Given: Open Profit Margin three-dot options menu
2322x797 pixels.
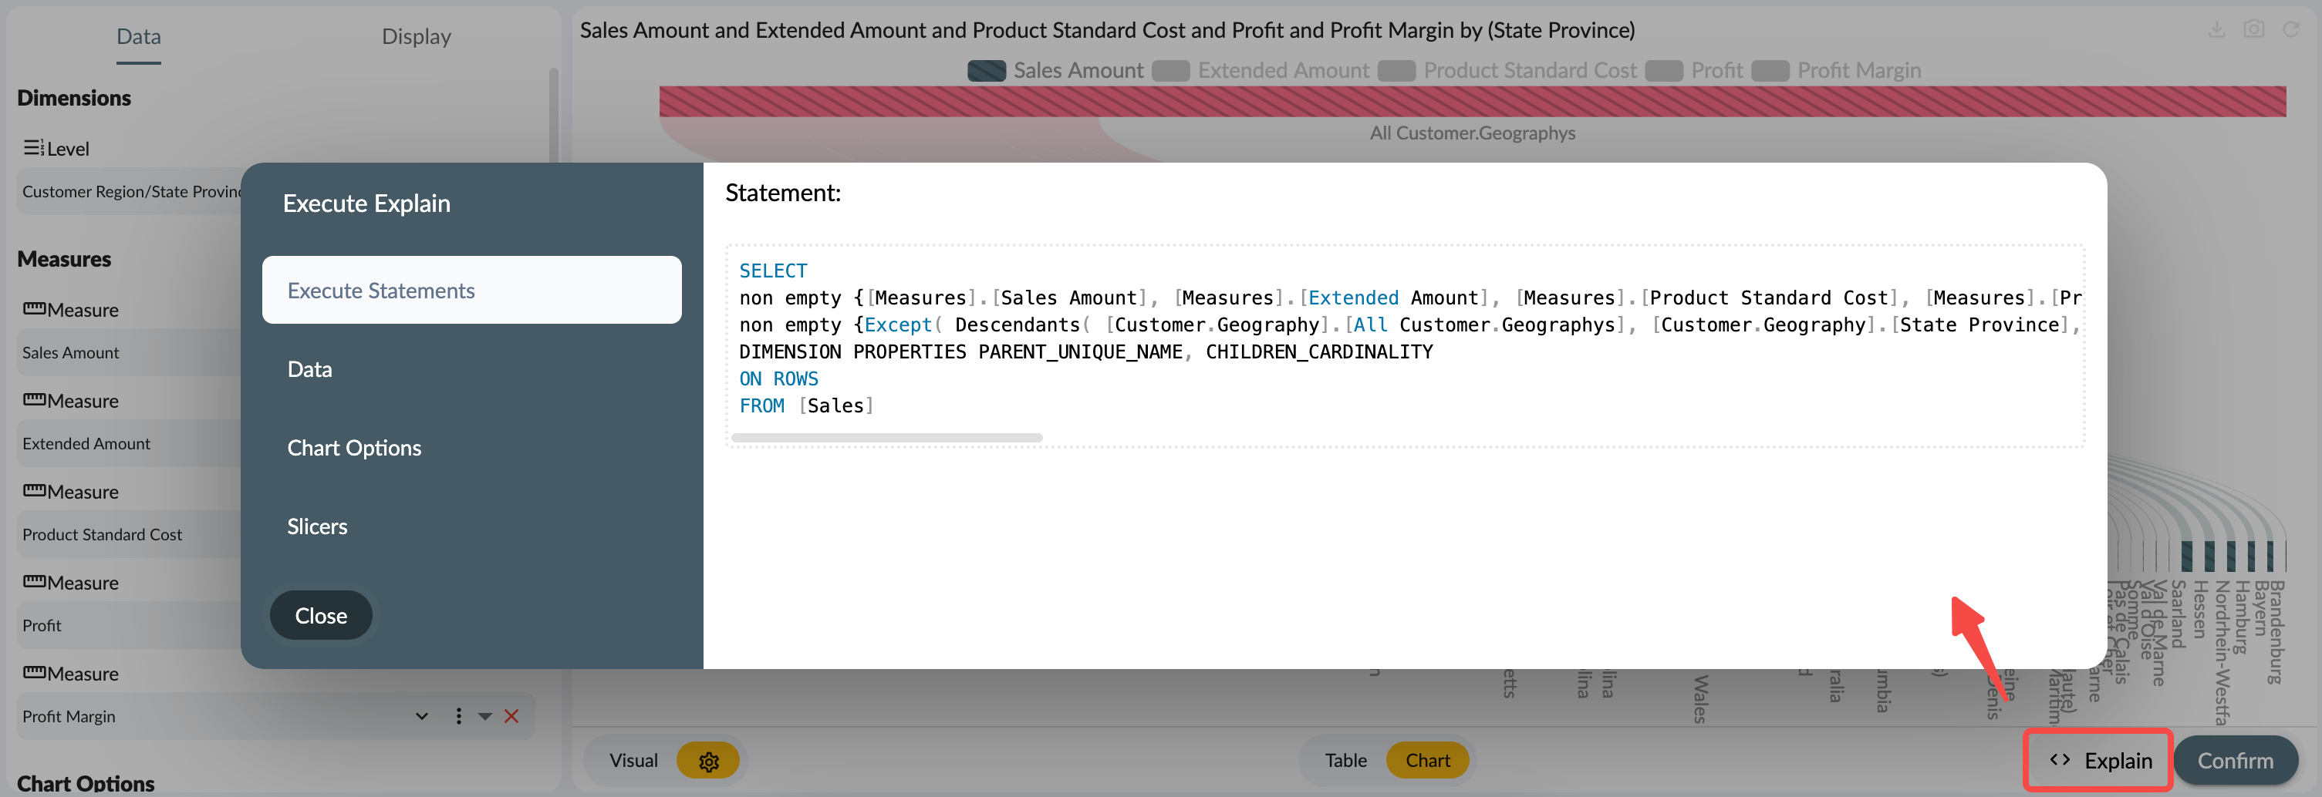Looking at the screenshot, I should (459, 716).
